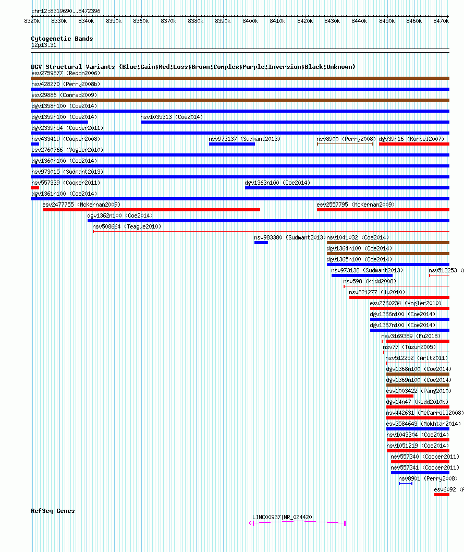
Task: Select dgv1361n100 (Coe2014) label
Action: coord(64,194)
